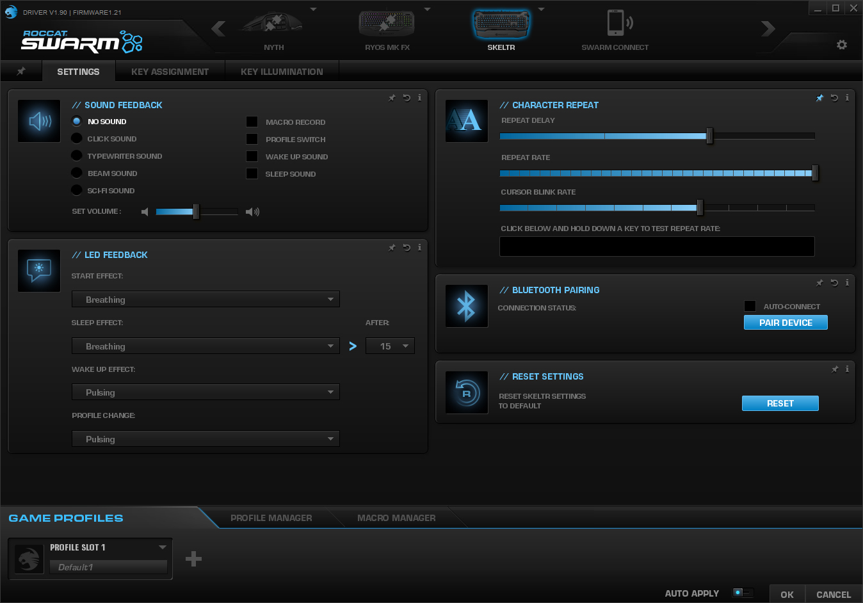The image size is (863, 603).
Task: Toggle the Auto Apply switch
Action: 743,593
